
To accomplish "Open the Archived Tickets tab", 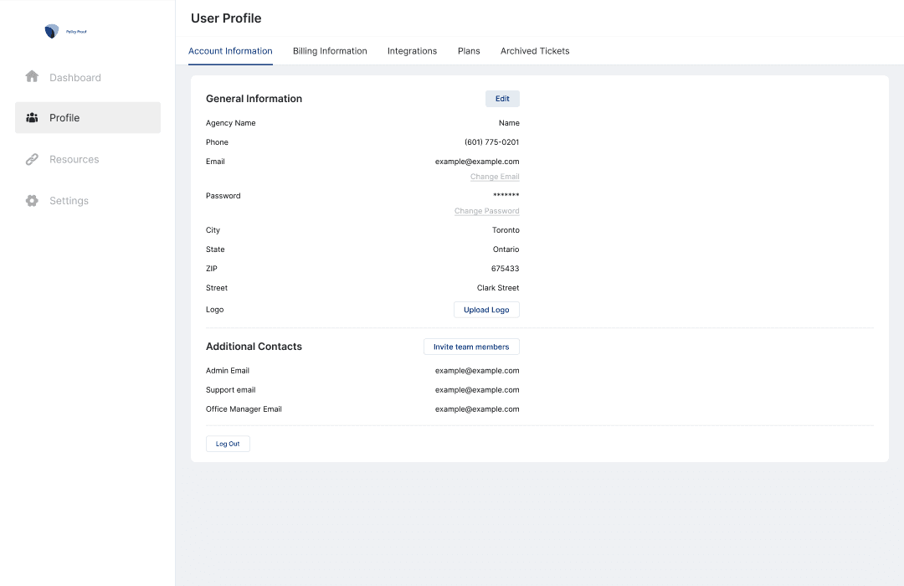I will 534,51.
